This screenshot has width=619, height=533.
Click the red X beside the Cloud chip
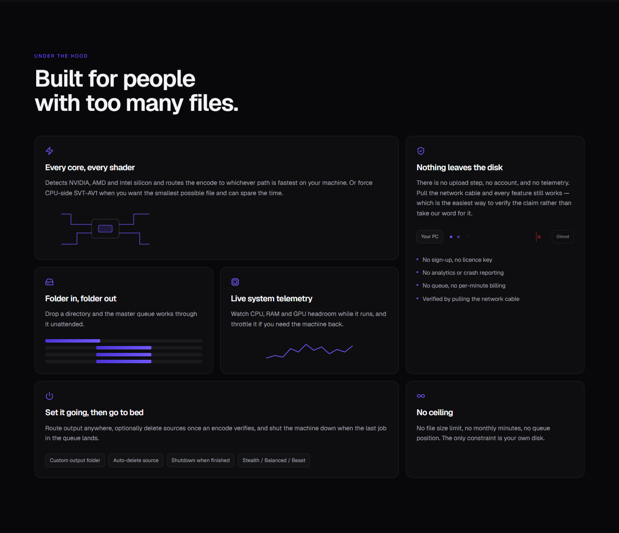click(x=539, y=237)
